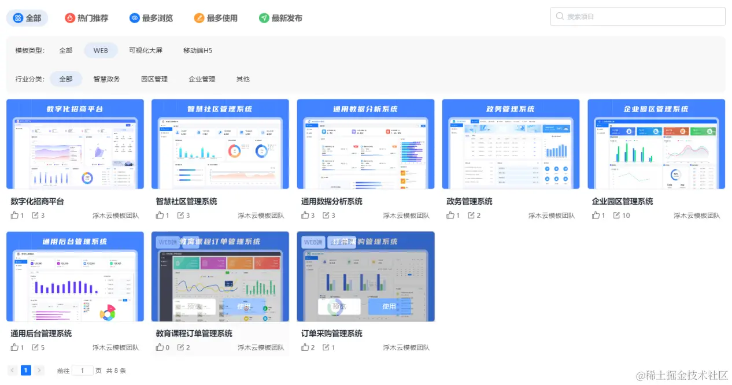
Task: Click the thumbs-up icon under 通用数据分析系统
Action: pos(305,214)
